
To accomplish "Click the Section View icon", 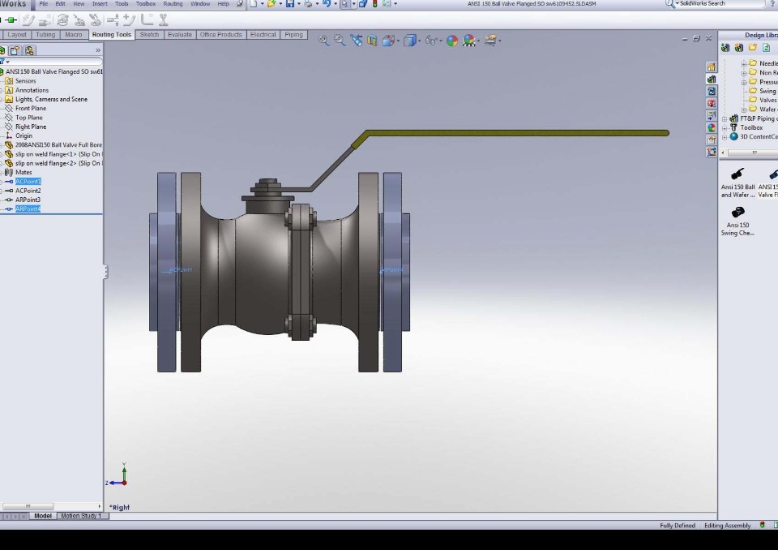I will [372, 41].
